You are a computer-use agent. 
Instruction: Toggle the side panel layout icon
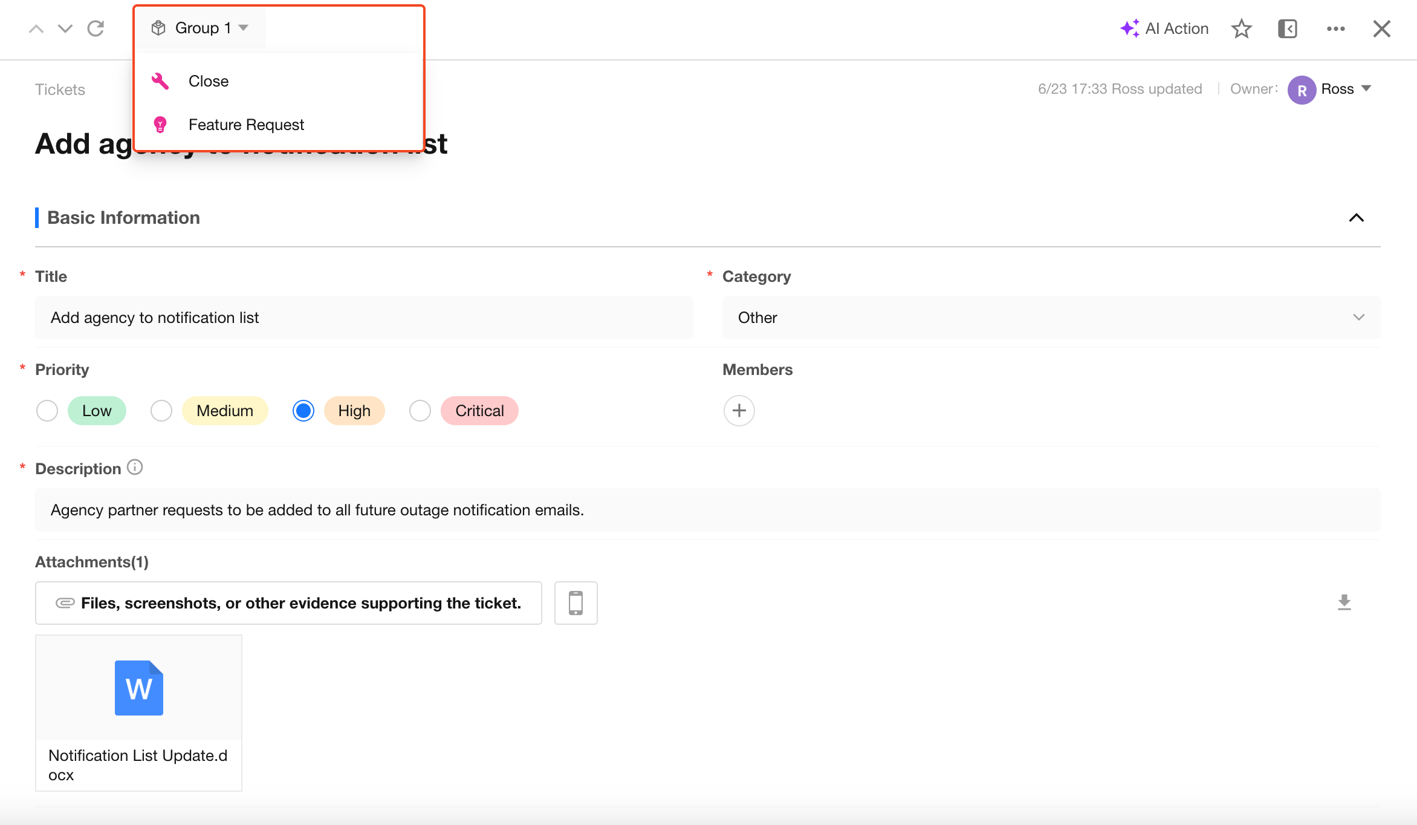[1288, 28]
